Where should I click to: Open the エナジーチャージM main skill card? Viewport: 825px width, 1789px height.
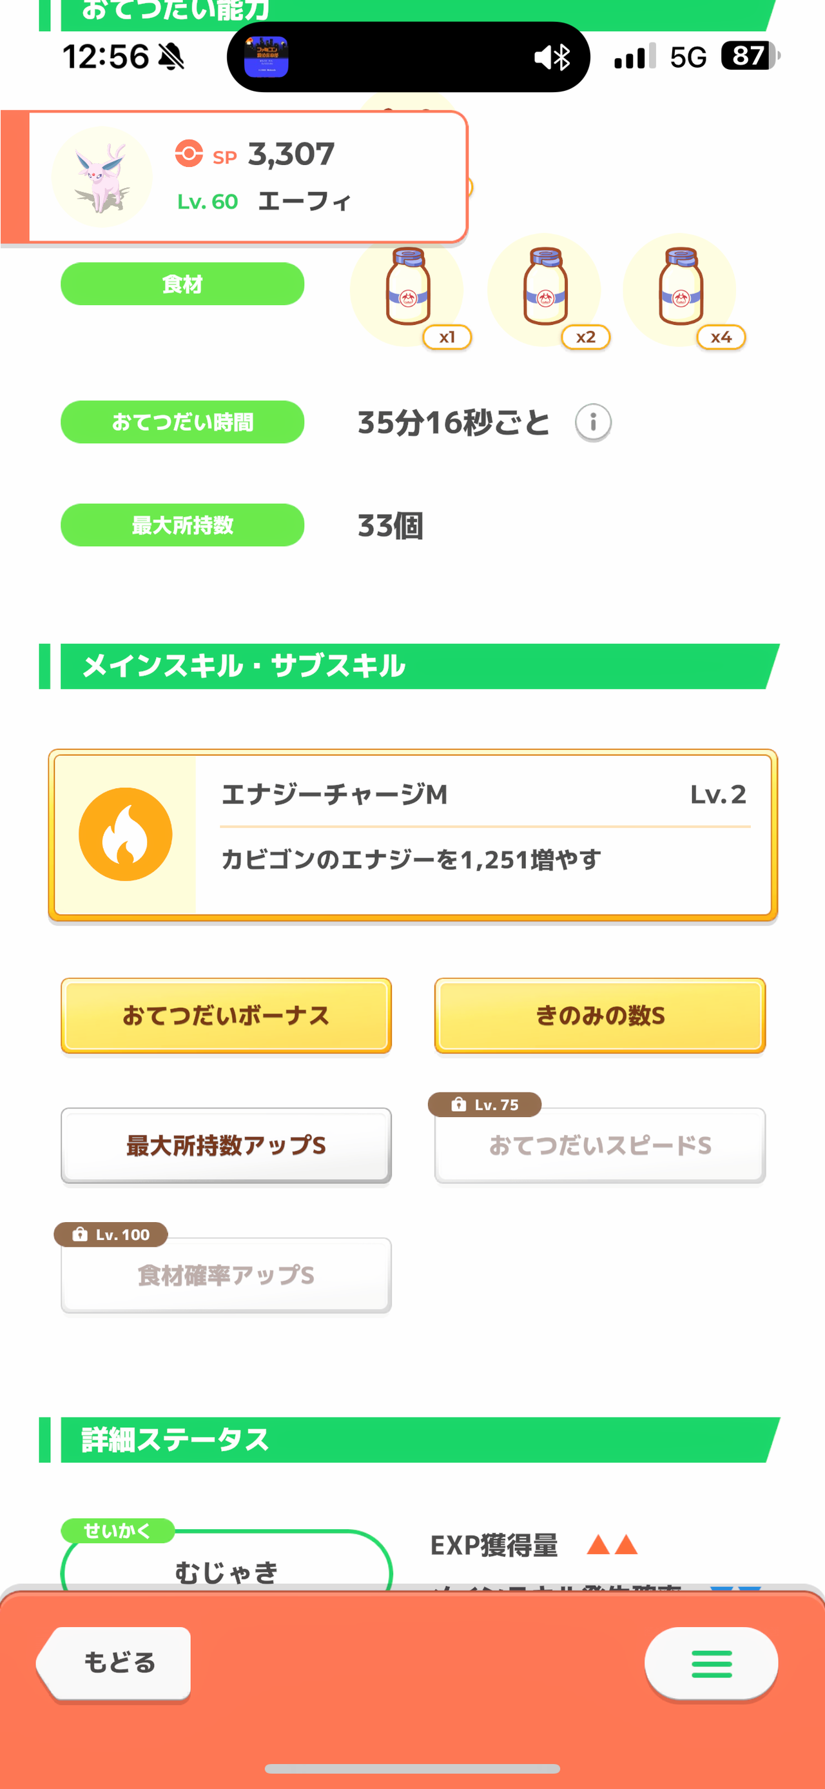413,835
